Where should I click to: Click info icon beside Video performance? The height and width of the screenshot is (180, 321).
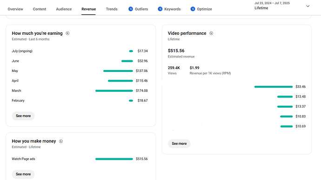pos(211,33)
